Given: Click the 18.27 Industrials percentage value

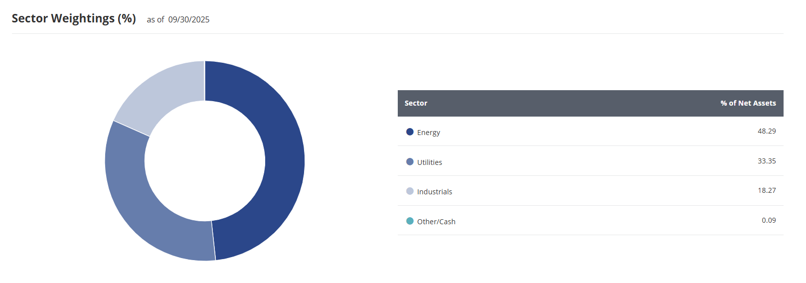Looking at the screenshot, I should click(767, 190).
